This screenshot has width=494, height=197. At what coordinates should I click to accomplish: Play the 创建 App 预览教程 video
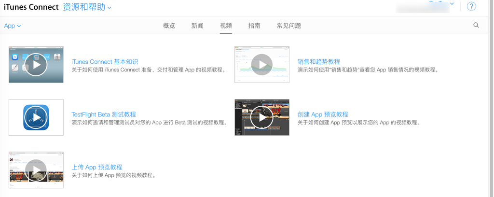tap(262, 117)
